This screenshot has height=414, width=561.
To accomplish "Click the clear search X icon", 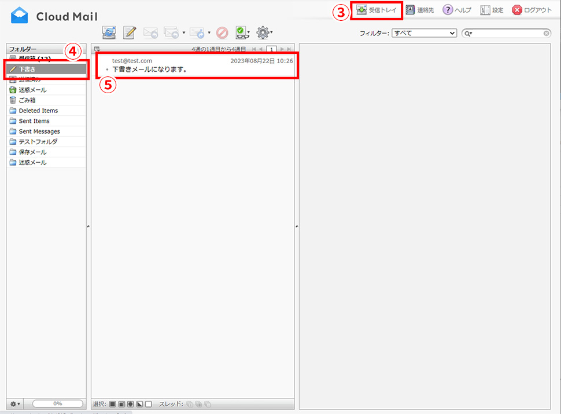I will coord(546,34).
